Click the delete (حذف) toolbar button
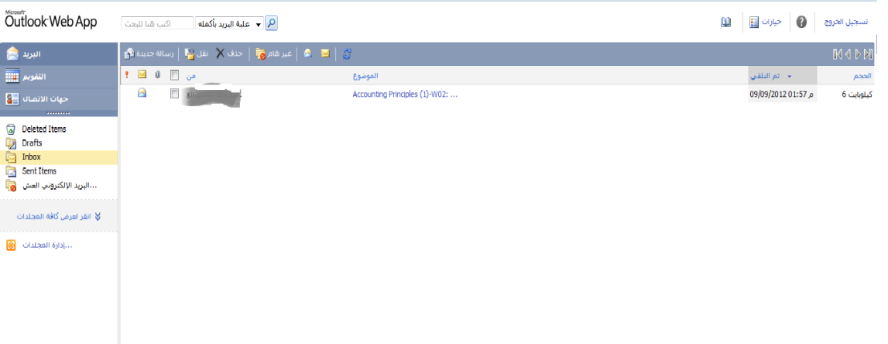 (228, 53)
